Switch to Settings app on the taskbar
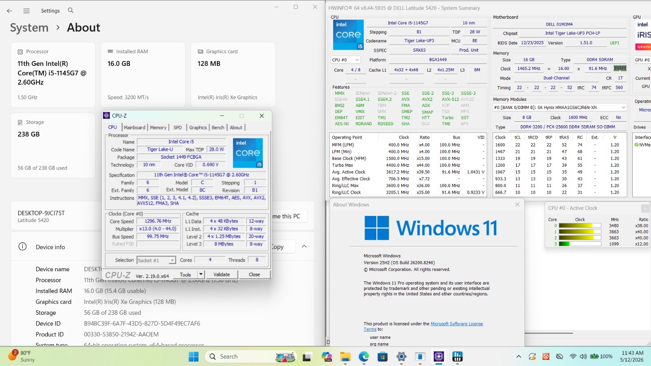 coord(401,357)
